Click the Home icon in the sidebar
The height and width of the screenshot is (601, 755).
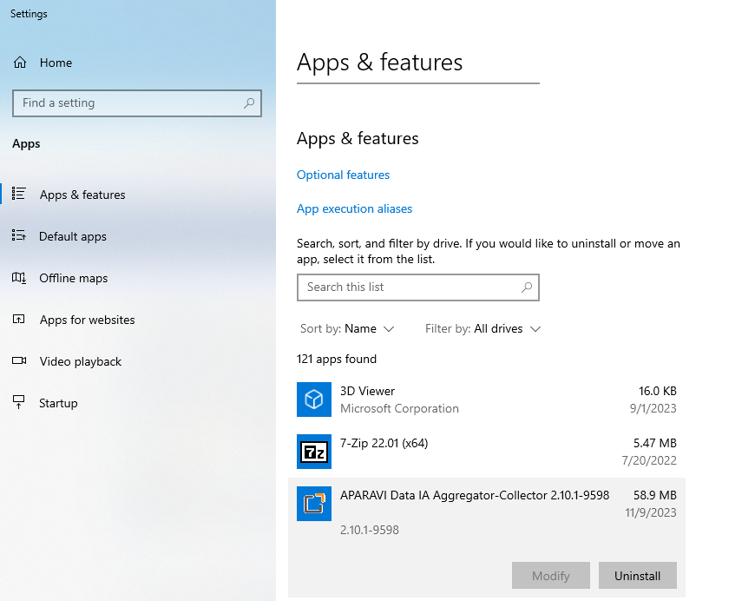point(20,63)
